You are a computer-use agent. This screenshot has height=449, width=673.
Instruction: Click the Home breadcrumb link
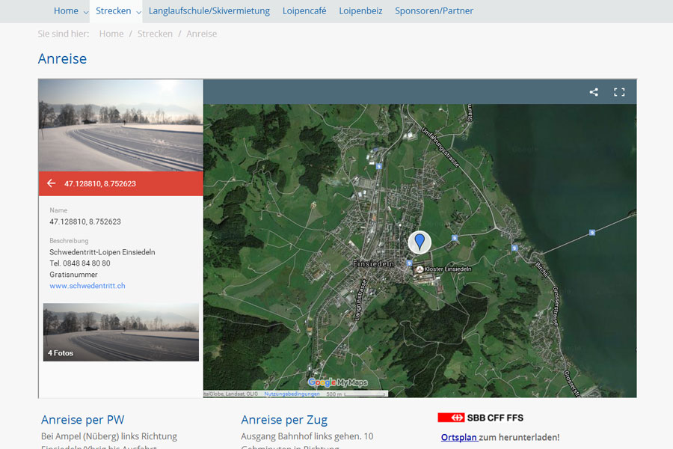point(111,34)
